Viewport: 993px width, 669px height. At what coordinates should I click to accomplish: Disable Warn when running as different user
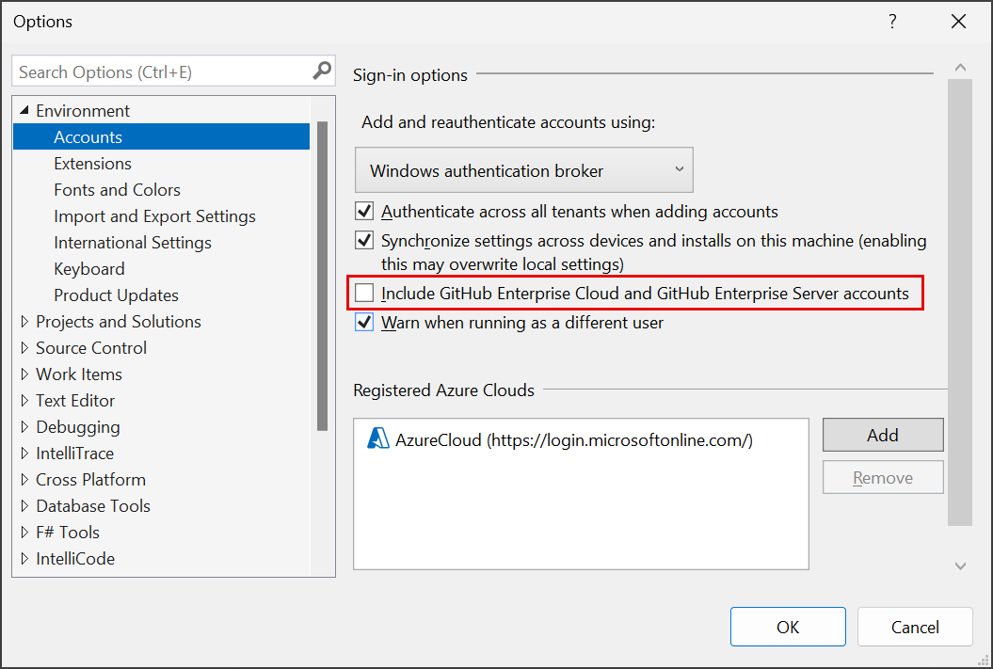coord(364,322)
